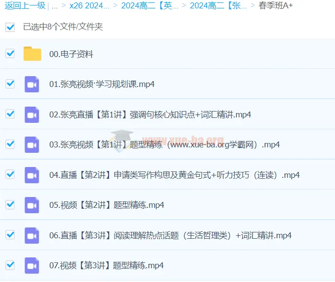The image size is (335, 282).
Task: Click video icon for 05.视频 第2讲 file
Action: coord(32,205)
